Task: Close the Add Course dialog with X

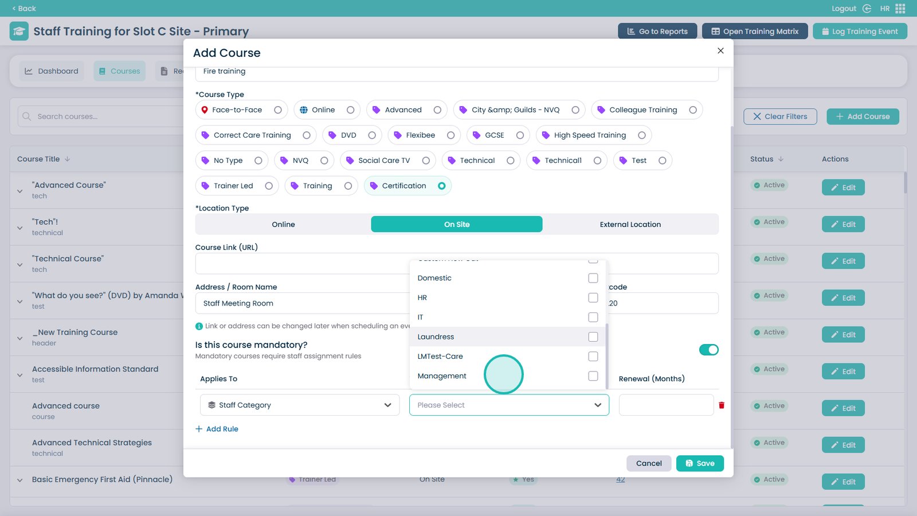Action: pos(720,51)
